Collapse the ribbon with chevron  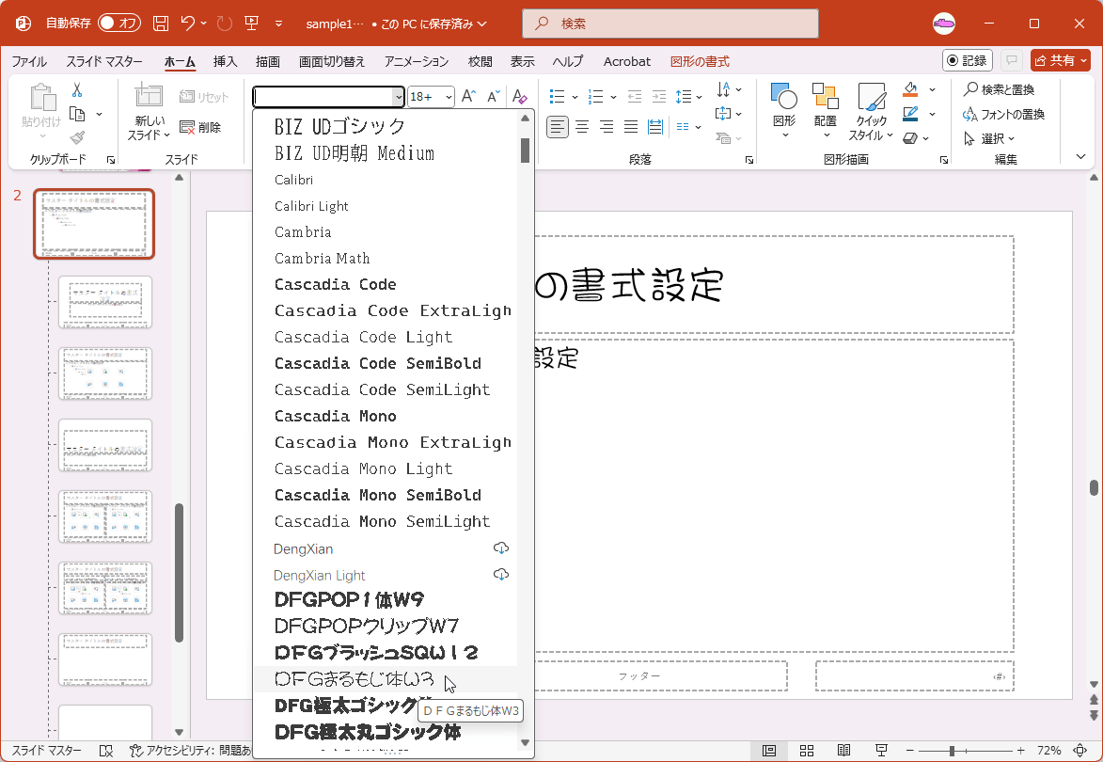(1081, 157)
